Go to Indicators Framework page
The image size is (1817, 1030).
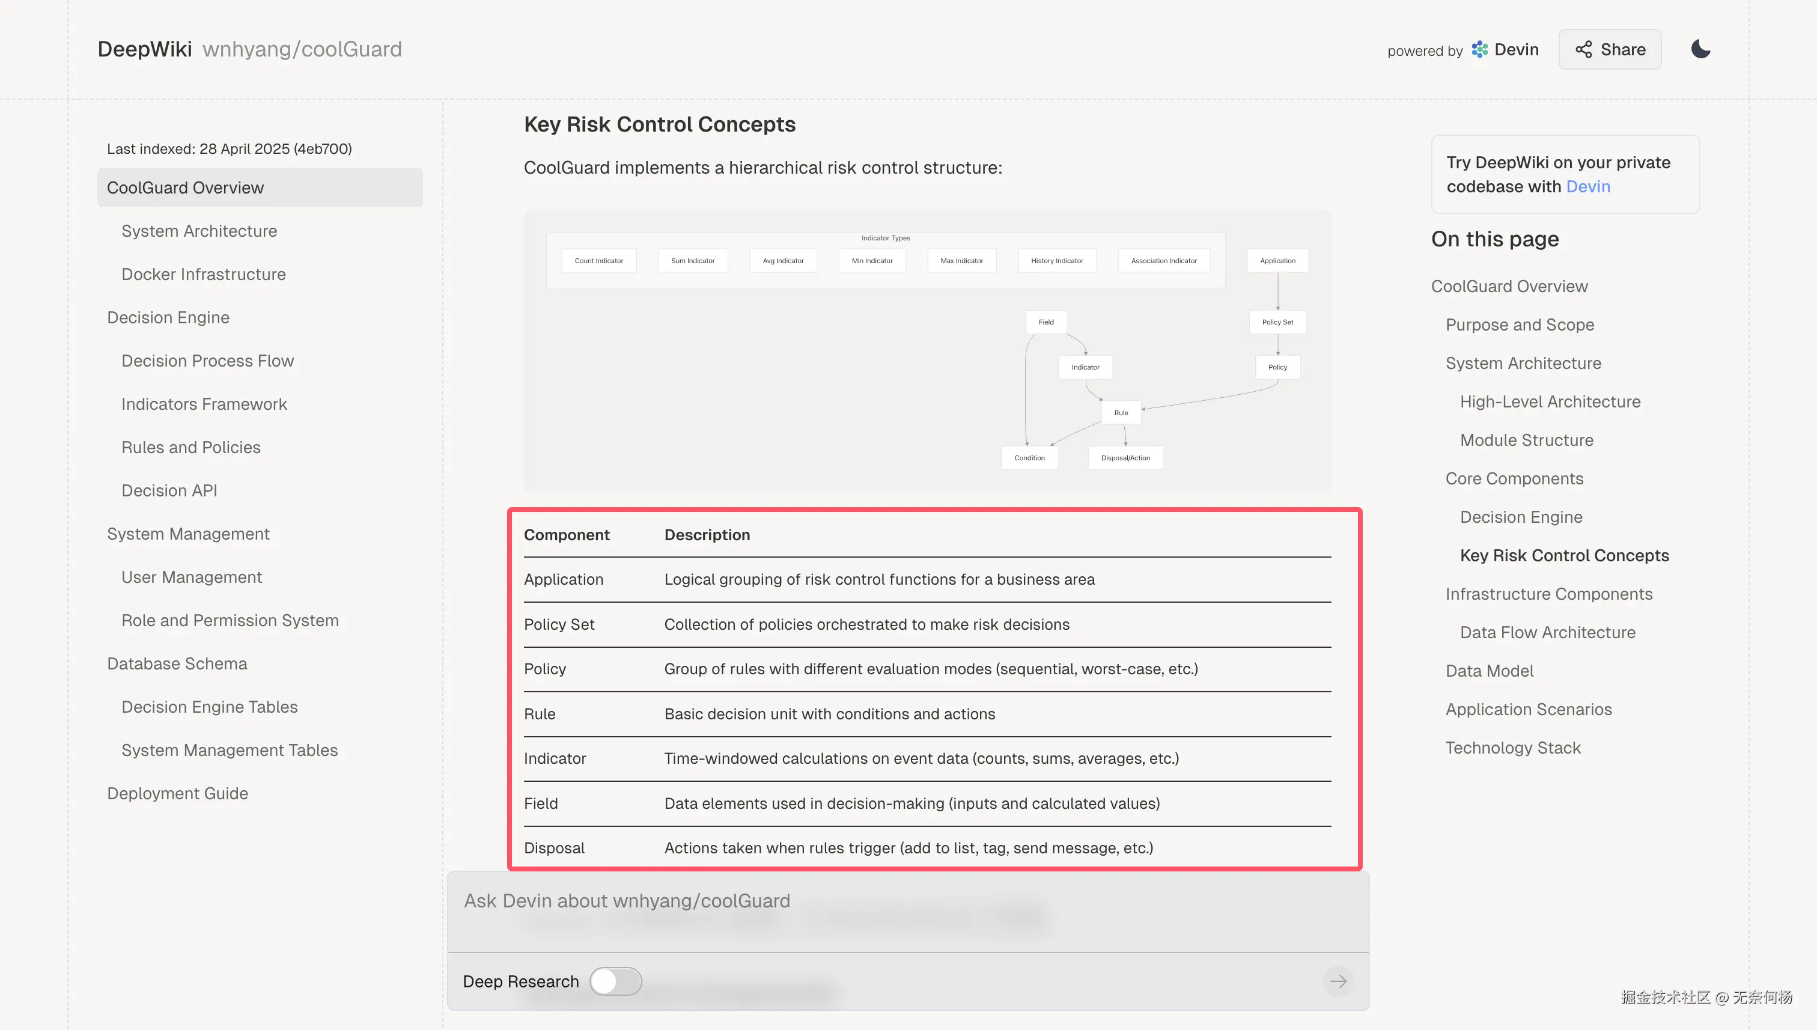[204, 404]
